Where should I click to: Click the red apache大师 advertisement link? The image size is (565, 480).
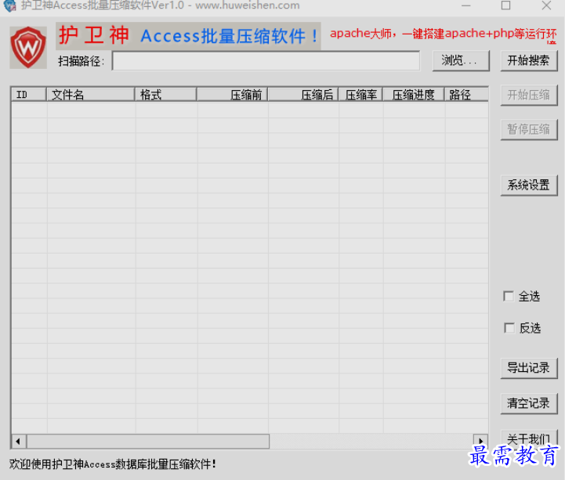444,34
